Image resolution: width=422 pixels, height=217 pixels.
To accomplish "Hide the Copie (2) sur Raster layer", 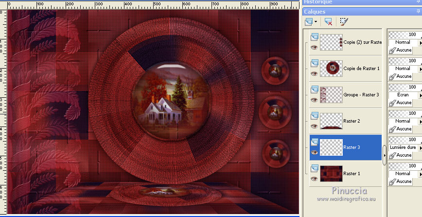I will click(x=314, y=47).
